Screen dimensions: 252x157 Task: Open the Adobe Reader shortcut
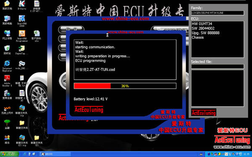(x=7, y=81)
